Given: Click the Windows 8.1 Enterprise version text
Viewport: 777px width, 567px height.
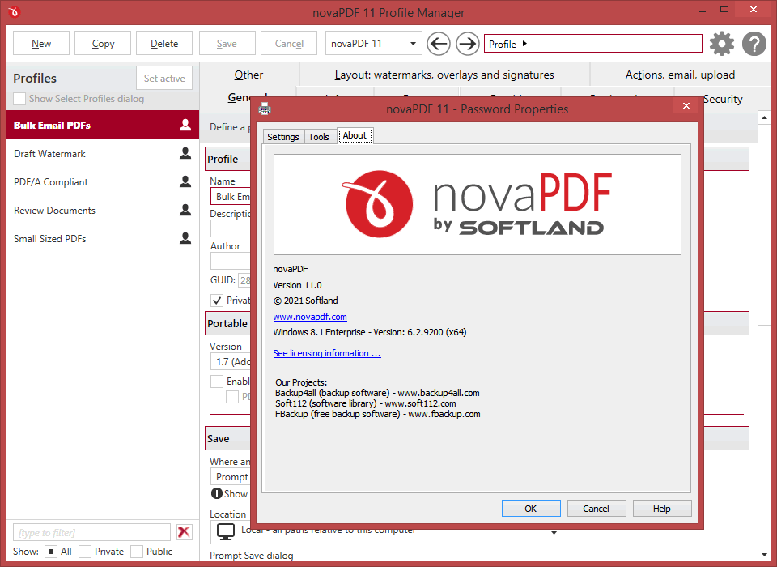Looking at the screenshot, I should (370, 332).
